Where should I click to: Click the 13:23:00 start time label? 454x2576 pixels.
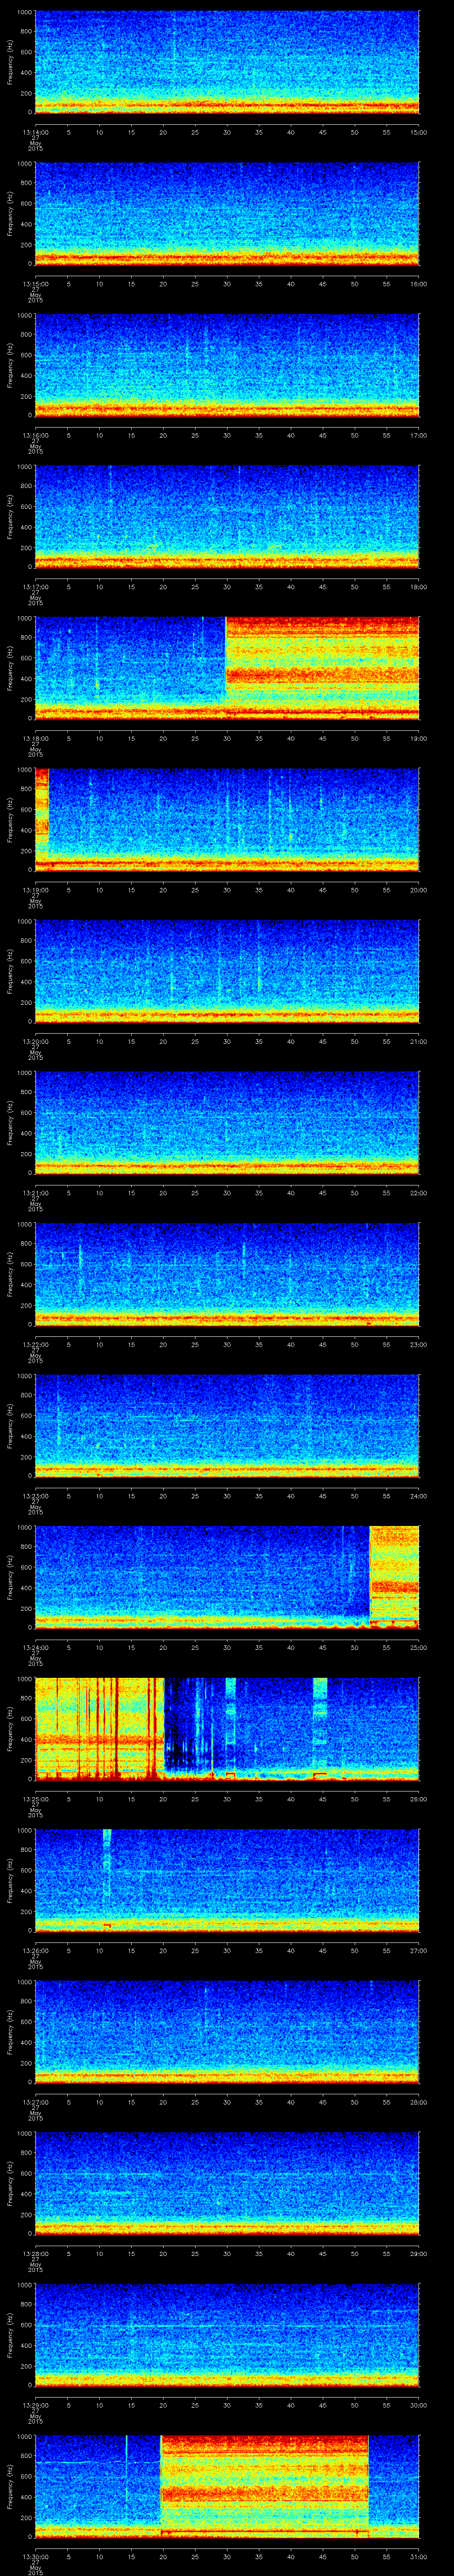point(35,1496)
